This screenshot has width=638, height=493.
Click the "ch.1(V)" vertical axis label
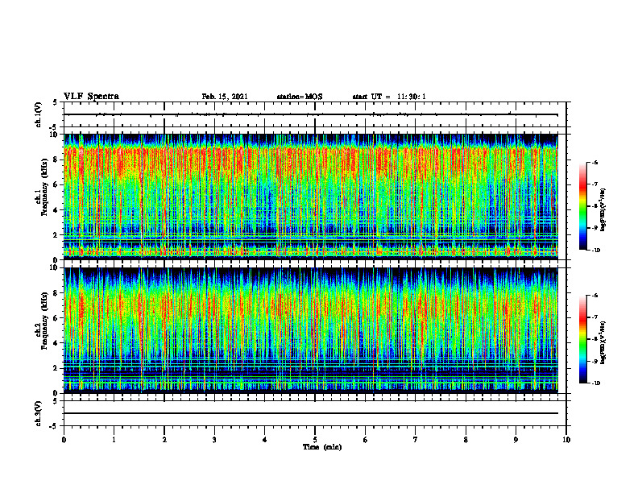39,114
